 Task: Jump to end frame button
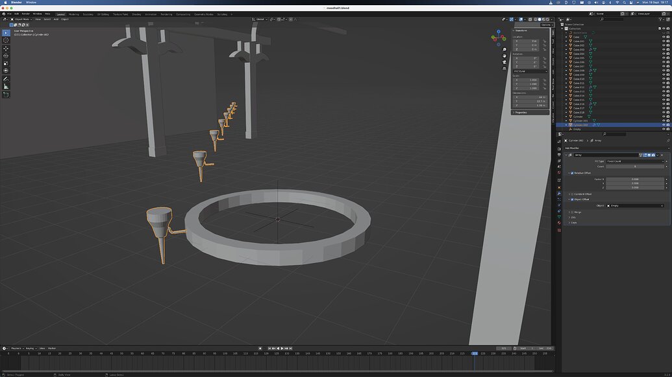coord(291,348)
